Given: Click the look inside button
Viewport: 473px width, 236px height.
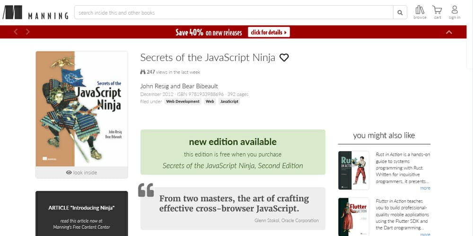Looking at the screenshot, I should [82, 172].
